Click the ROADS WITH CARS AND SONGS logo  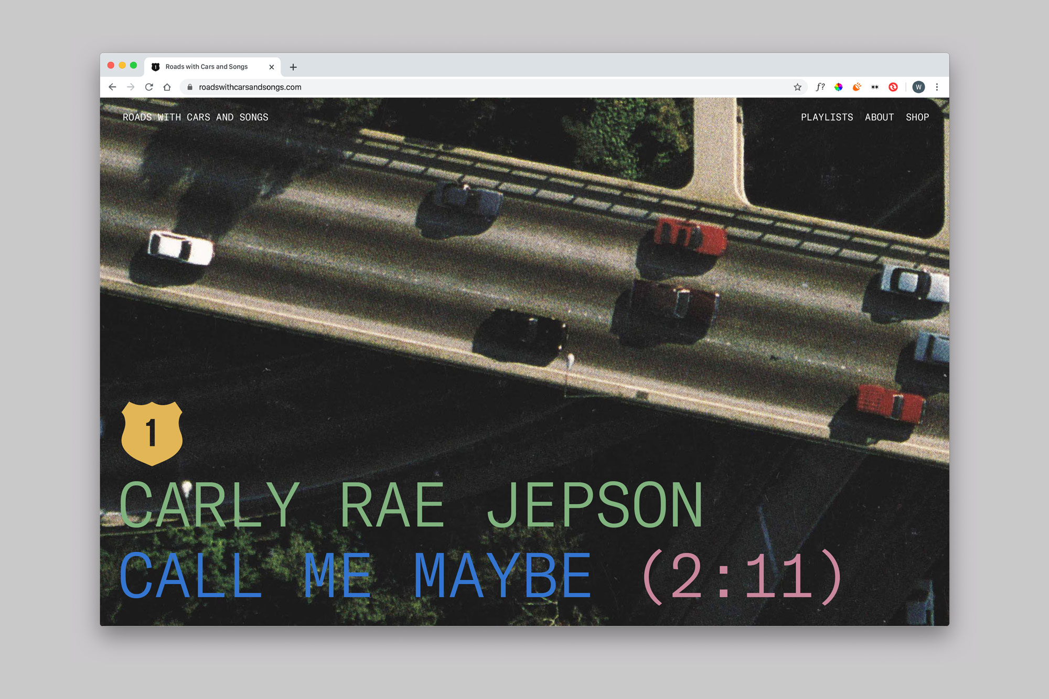coord(195,117)
